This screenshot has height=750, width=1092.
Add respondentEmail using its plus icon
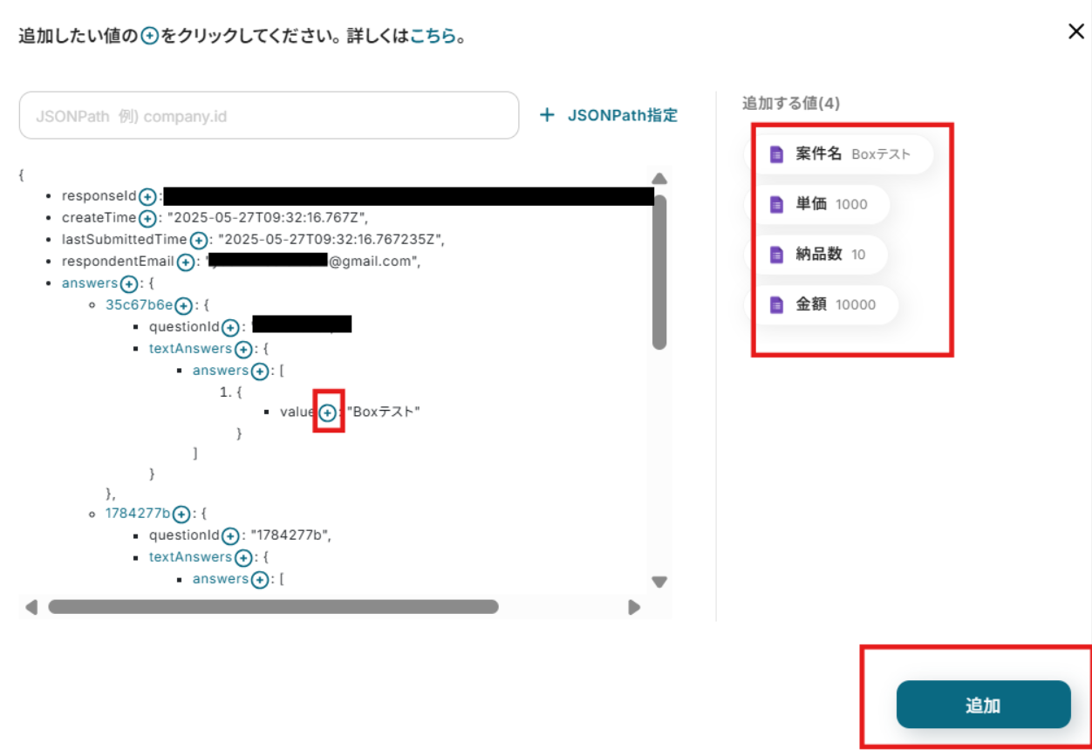click(x=185, y=262)
